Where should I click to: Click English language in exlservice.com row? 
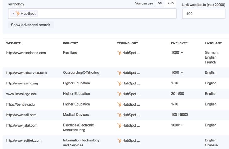click(x=211, y=72)
